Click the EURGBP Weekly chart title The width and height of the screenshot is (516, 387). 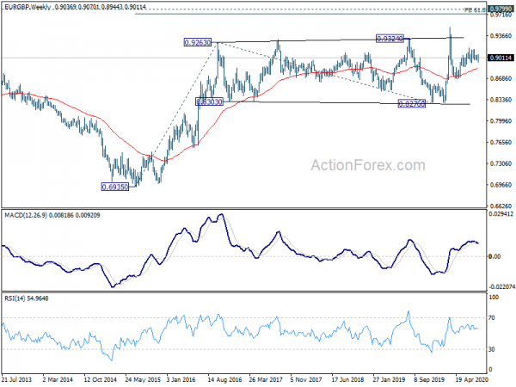pyautogui.click(x=75, y=7)
